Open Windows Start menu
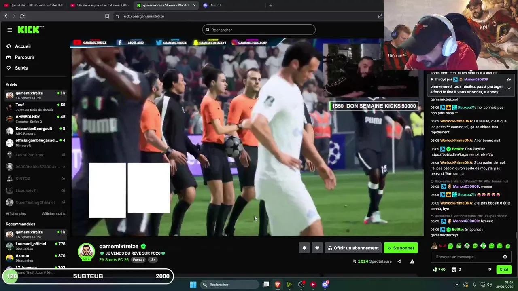The width and height of the screenshot is (518, 291). [x=193, y=285]
